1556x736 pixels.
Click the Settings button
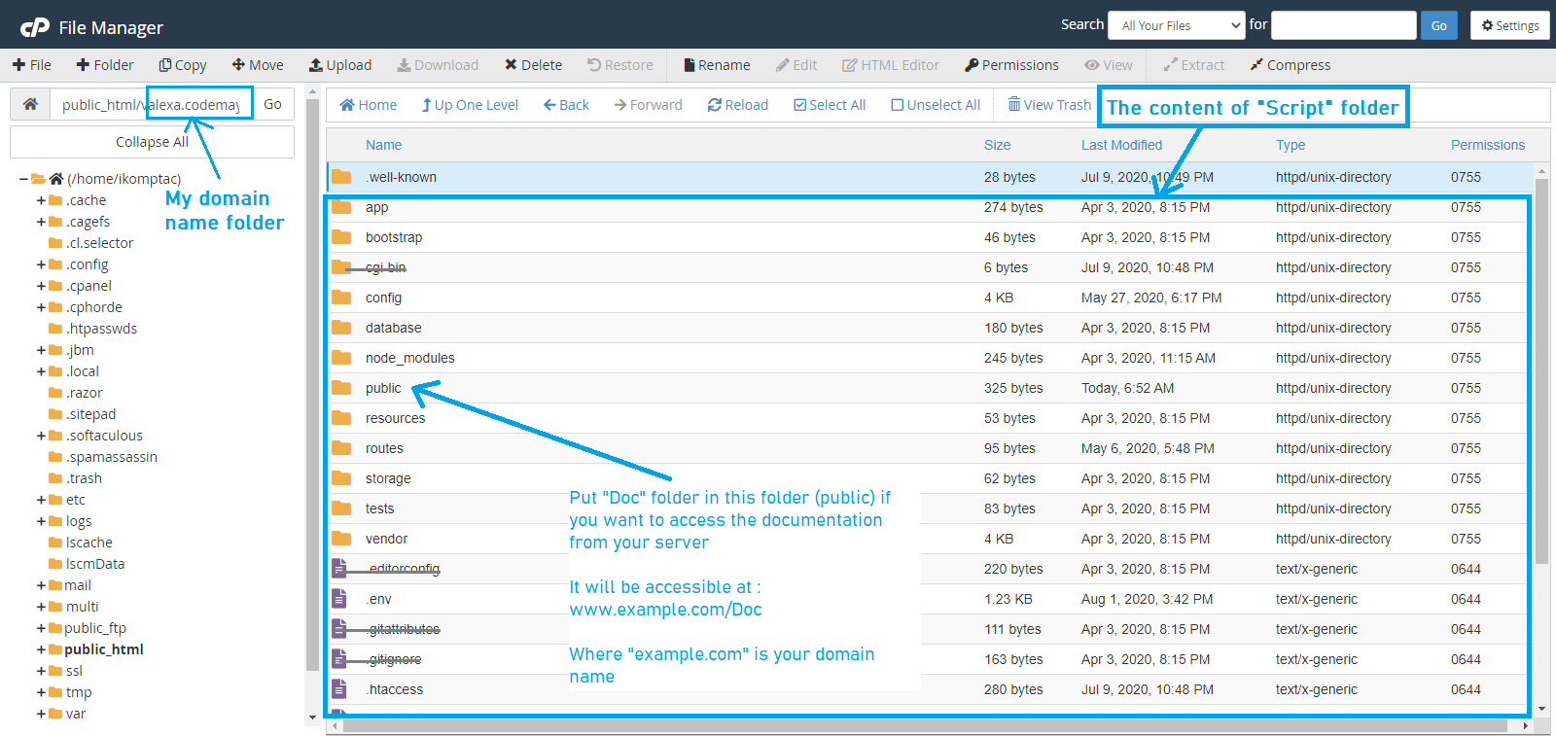click(1509, 25)
